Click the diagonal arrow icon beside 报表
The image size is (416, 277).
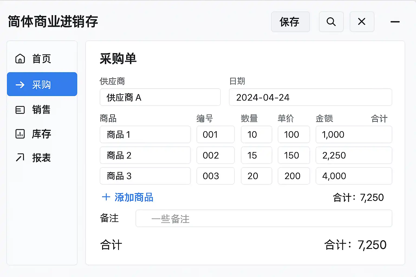(20, 157)
